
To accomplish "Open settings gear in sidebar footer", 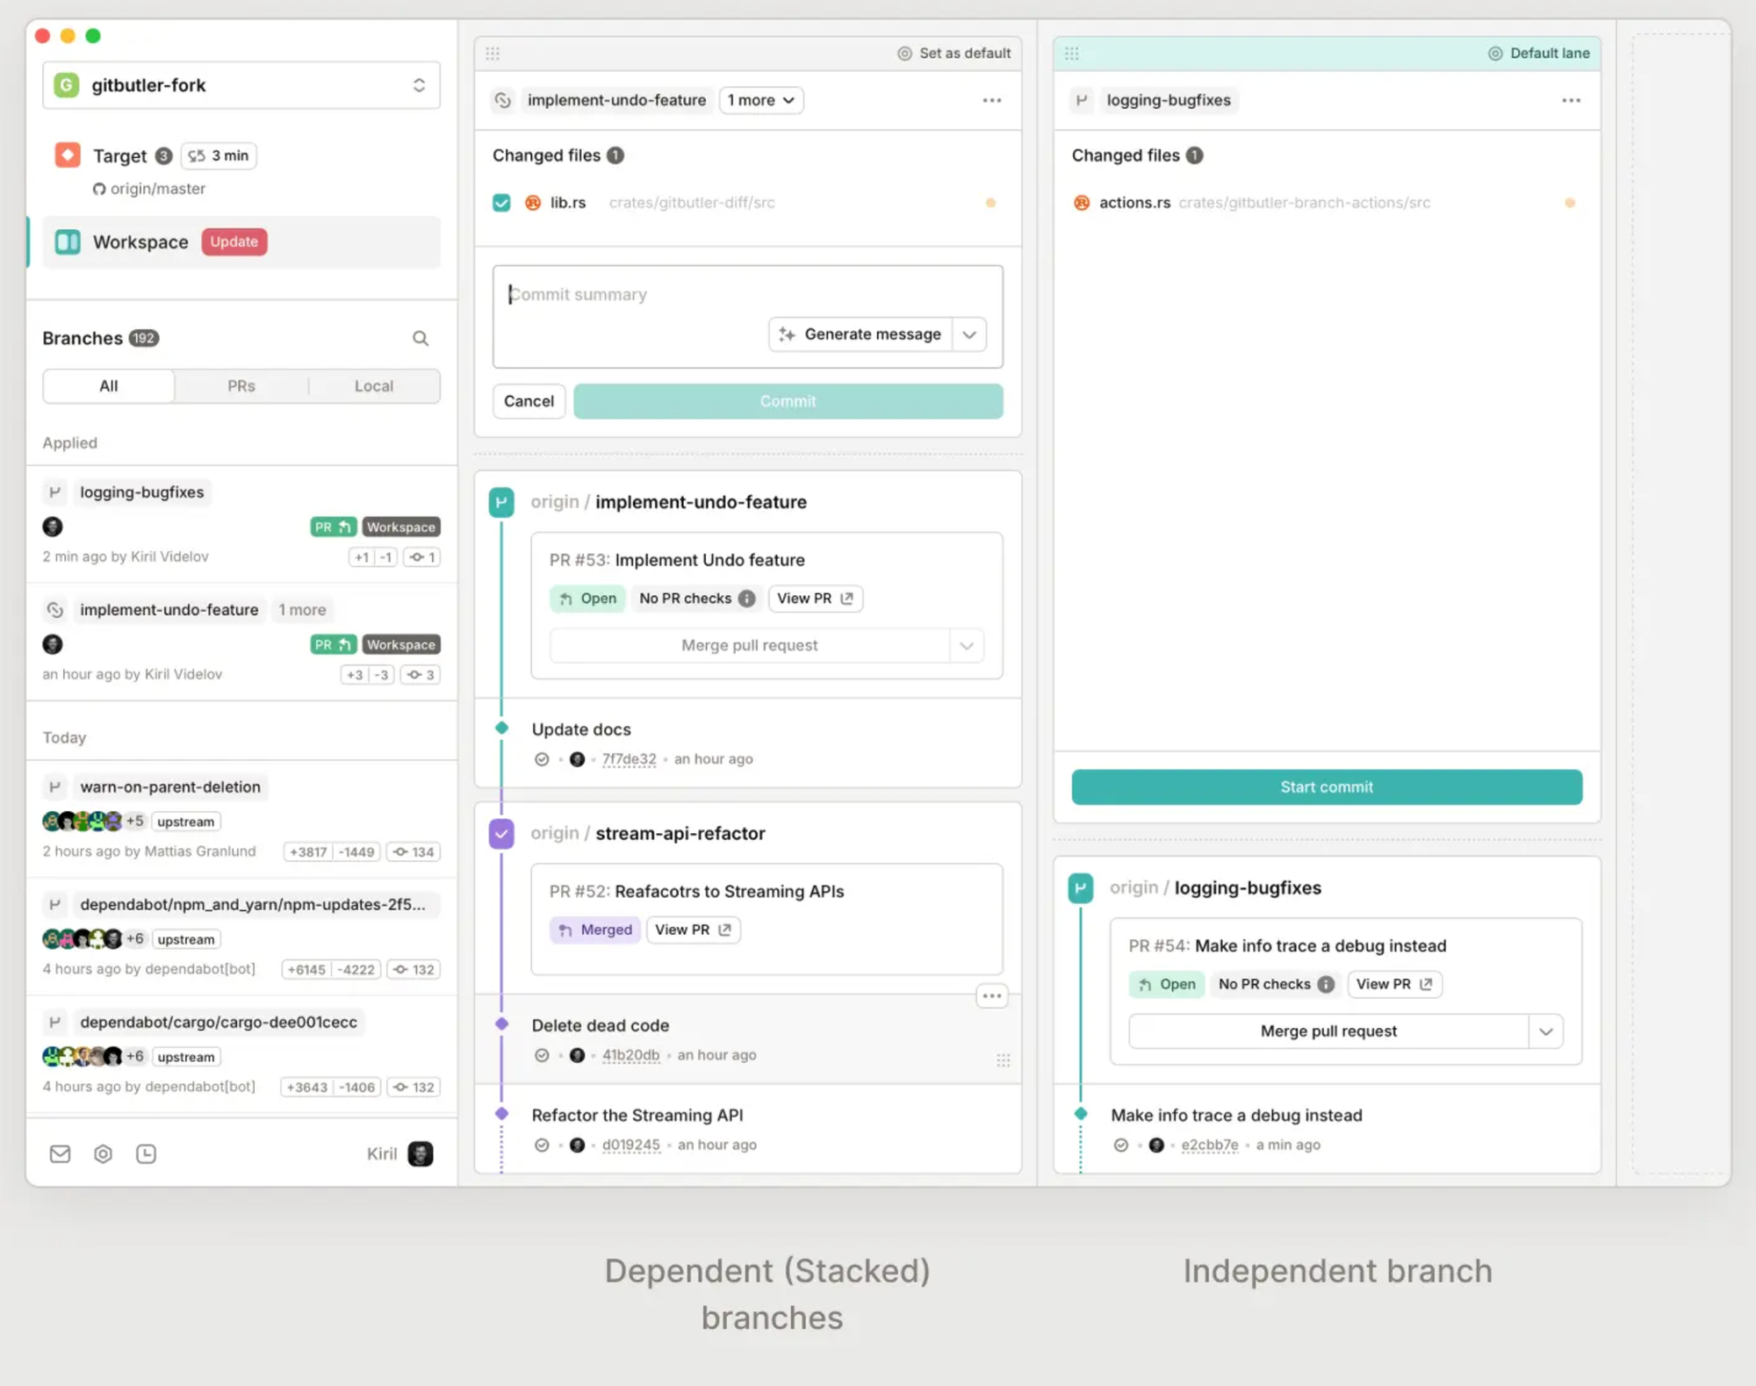I will [x=103, y=1153].
